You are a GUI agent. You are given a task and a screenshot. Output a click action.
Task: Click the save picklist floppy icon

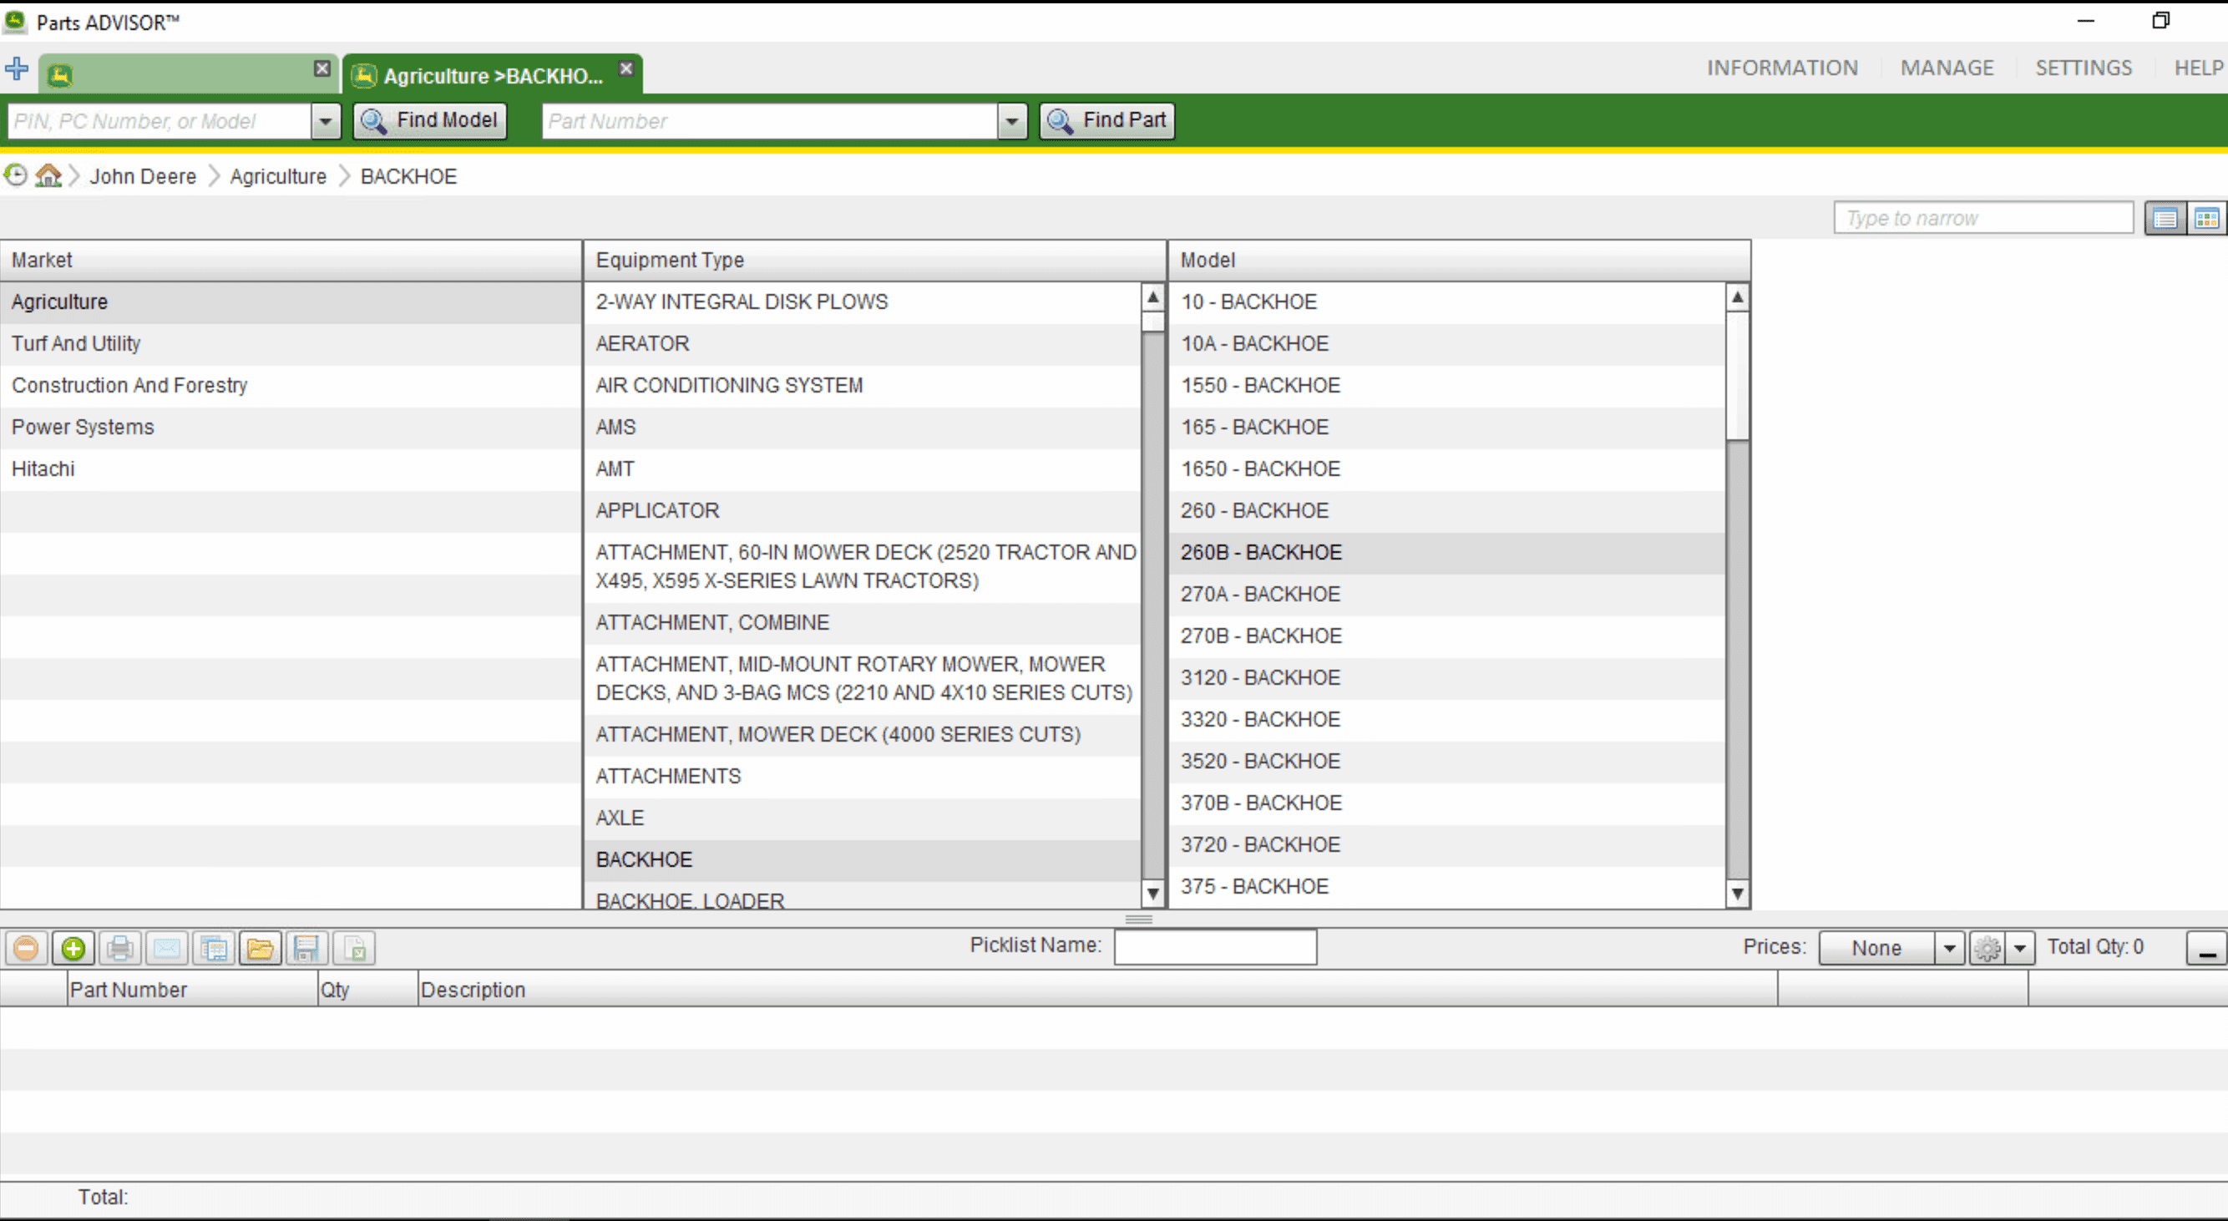click(x=306, y=949)
